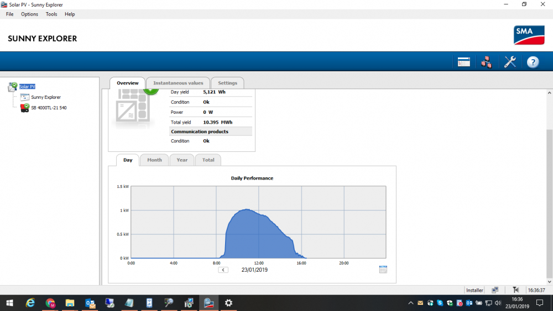Click the vertical scrollbar down arrow

(550, 282)
